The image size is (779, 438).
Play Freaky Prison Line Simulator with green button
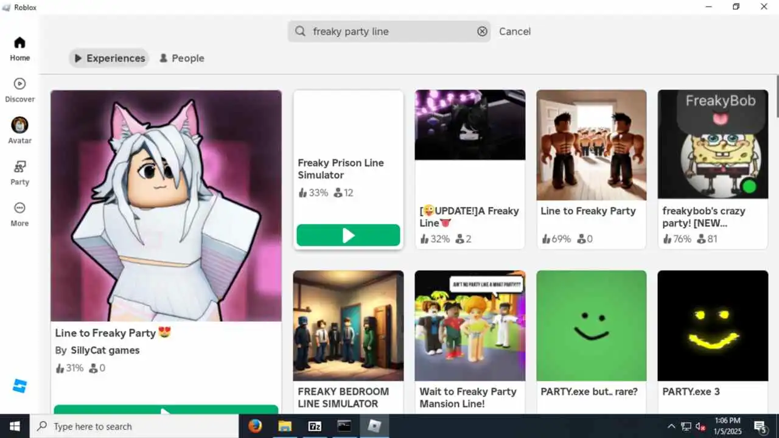(x=348, y=235)
